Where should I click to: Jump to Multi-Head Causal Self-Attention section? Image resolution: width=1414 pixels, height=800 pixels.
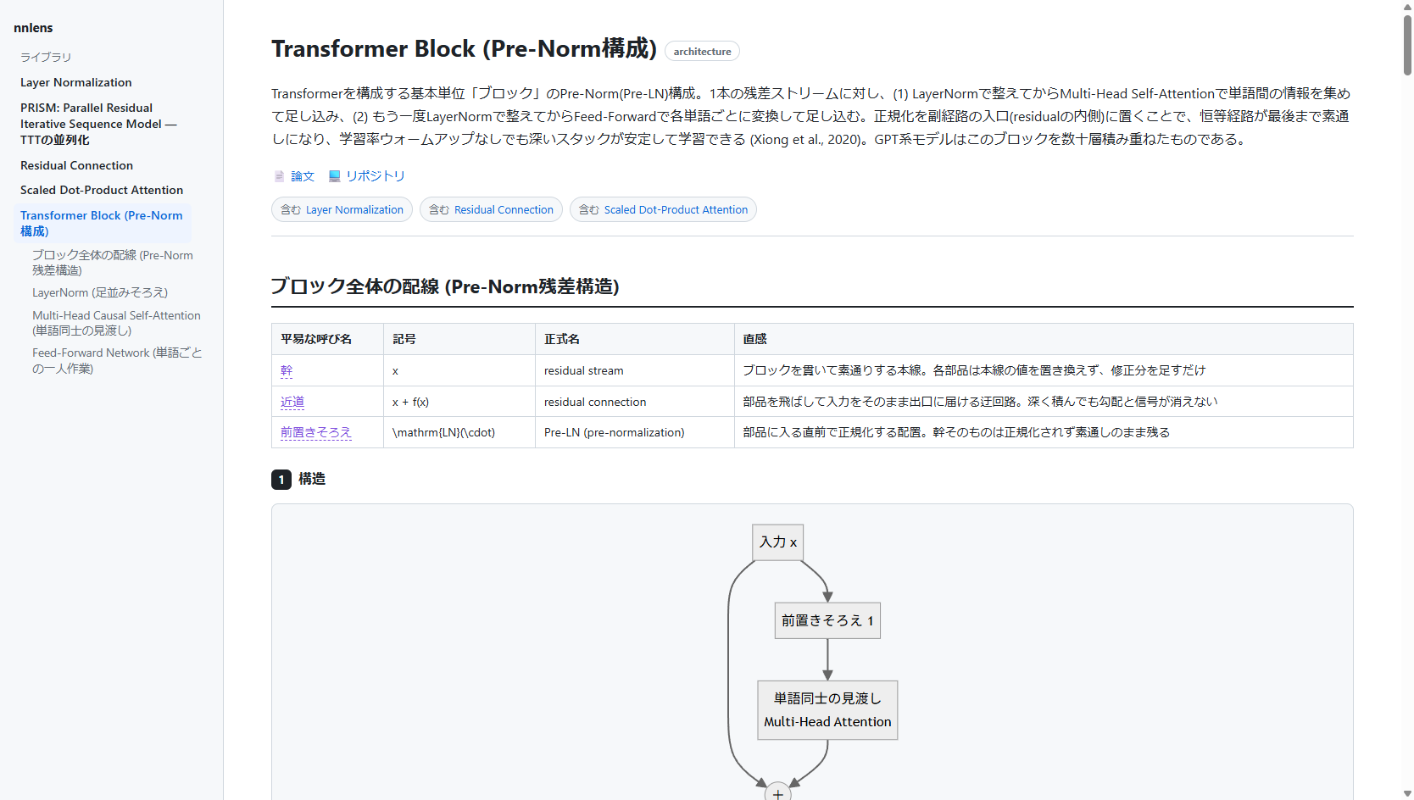[x=116, y=323]
